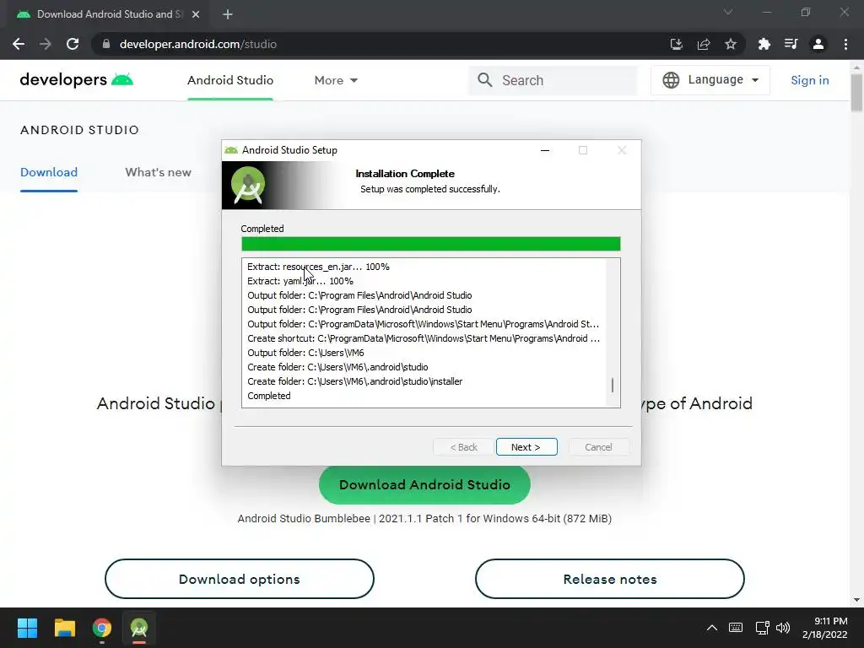Select 'Create folder: ...studio\installer' log line
864x648 pixels.
click(x=355, y=381)
